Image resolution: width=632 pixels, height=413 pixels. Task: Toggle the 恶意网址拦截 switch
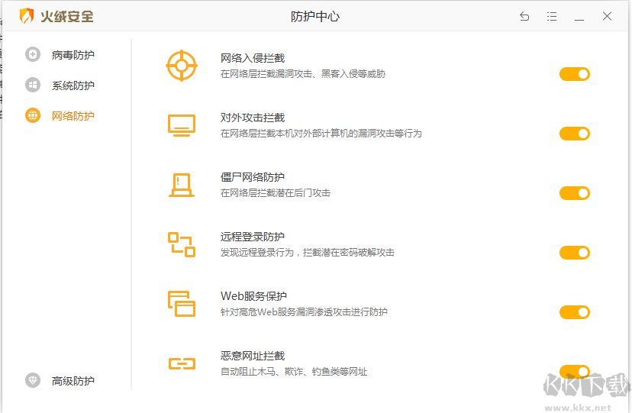[574, 372]
